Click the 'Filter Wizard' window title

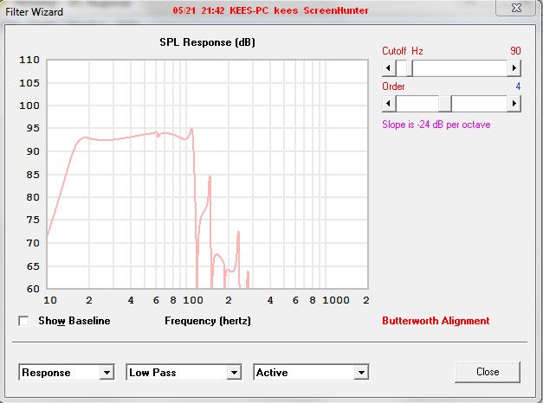click(x=34, y=12)
